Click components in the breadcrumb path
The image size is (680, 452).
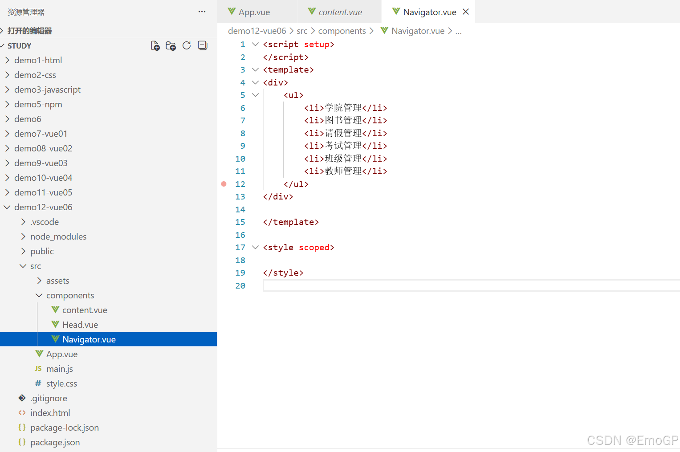[x=342, y=31]
